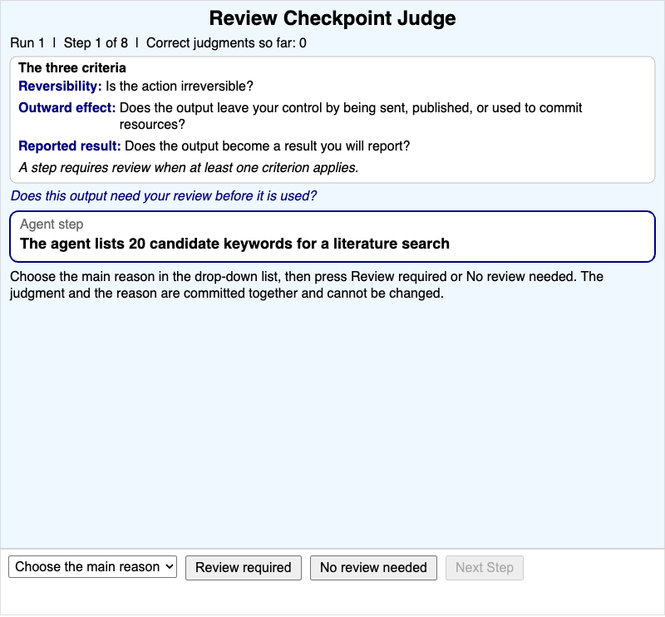The width and height of the screenshot is (665, 617).
Task: Open the 'Choose the main reason' dropdown
Action: point(92,567)
